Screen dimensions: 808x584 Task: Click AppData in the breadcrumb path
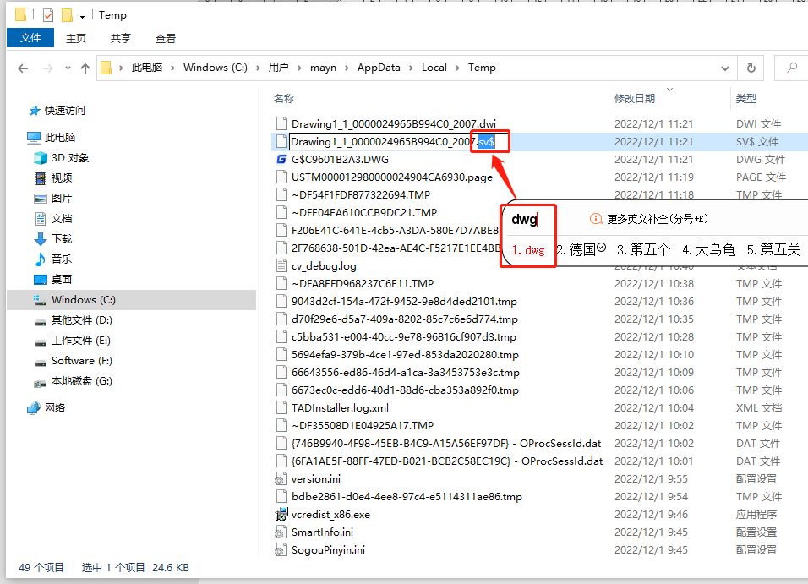pyautogui.click(x=378, y=68)
